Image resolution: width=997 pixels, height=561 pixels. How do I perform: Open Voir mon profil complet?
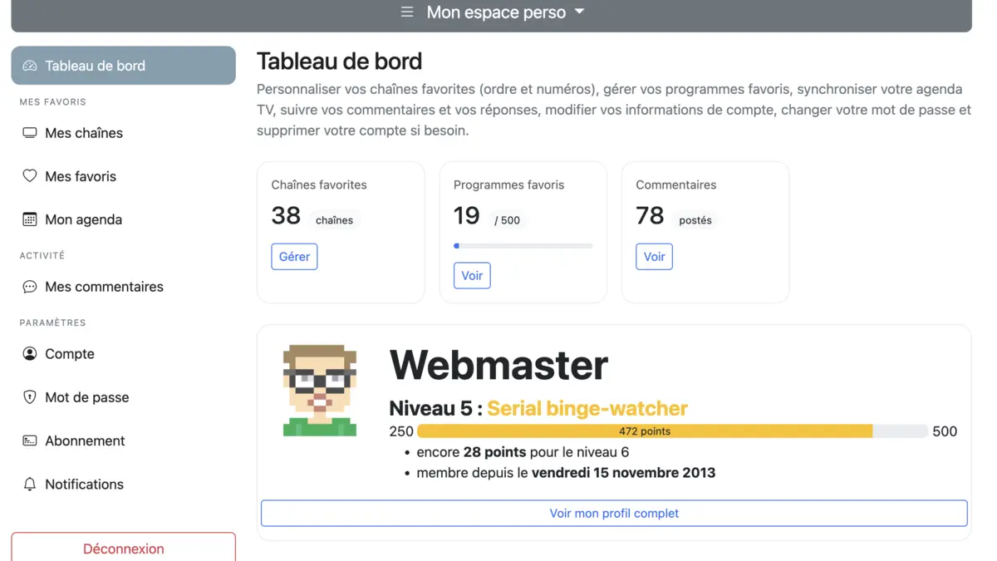[x=614, y=513]
